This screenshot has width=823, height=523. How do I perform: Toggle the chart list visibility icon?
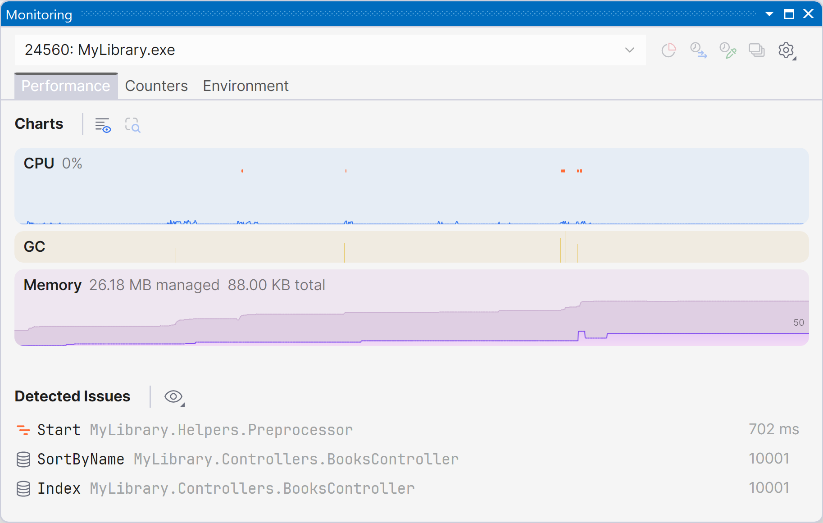coord(103,125)
